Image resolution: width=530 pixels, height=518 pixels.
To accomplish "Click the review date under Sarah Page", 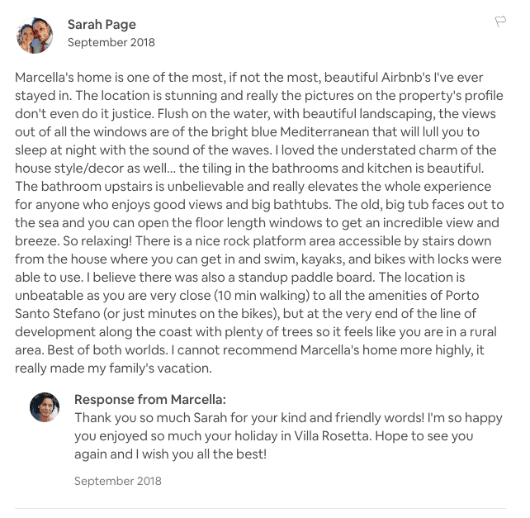I will pos(111,42).
